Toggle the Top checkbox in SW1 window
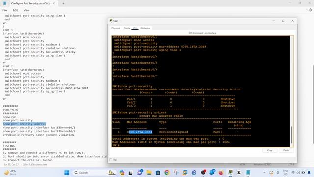This screenshot has height=177, width=314. 111,160
